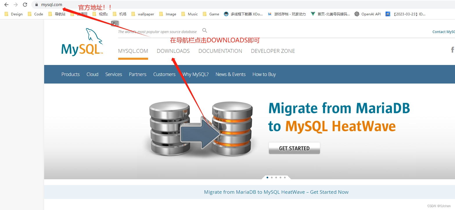Screen dimensions: 455x210
Task: Select the fifth carousel slide dot
Action: (x=285, y=177)
